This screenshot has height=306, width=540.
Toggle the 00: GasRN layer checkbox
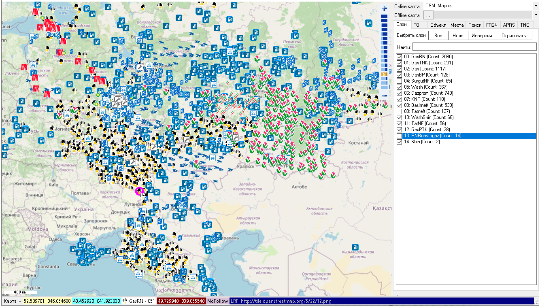click(x=400, y=57)
